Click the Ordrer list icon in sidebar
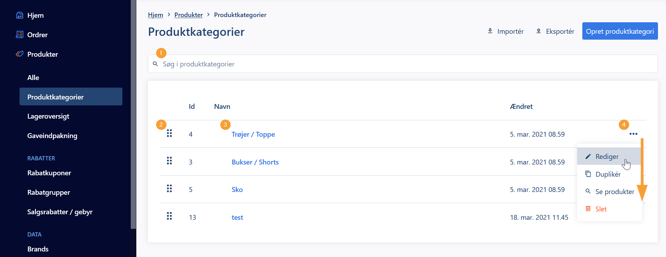666x257 pixels. (x=20, y=35)
